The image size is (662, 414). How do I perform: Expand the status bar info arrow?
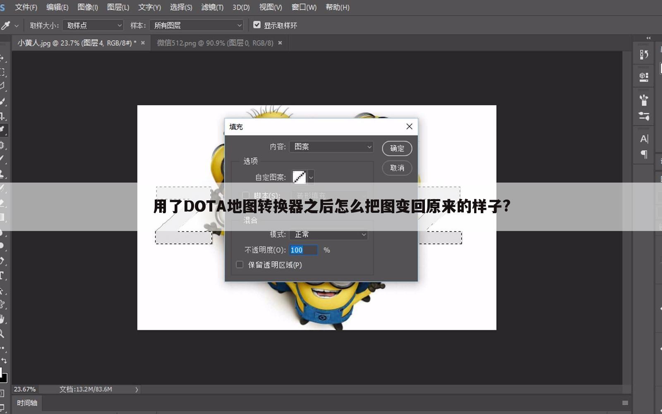tap(137, 390)
